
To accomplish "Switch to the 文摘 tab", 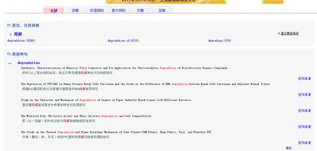I will point(140,10).
